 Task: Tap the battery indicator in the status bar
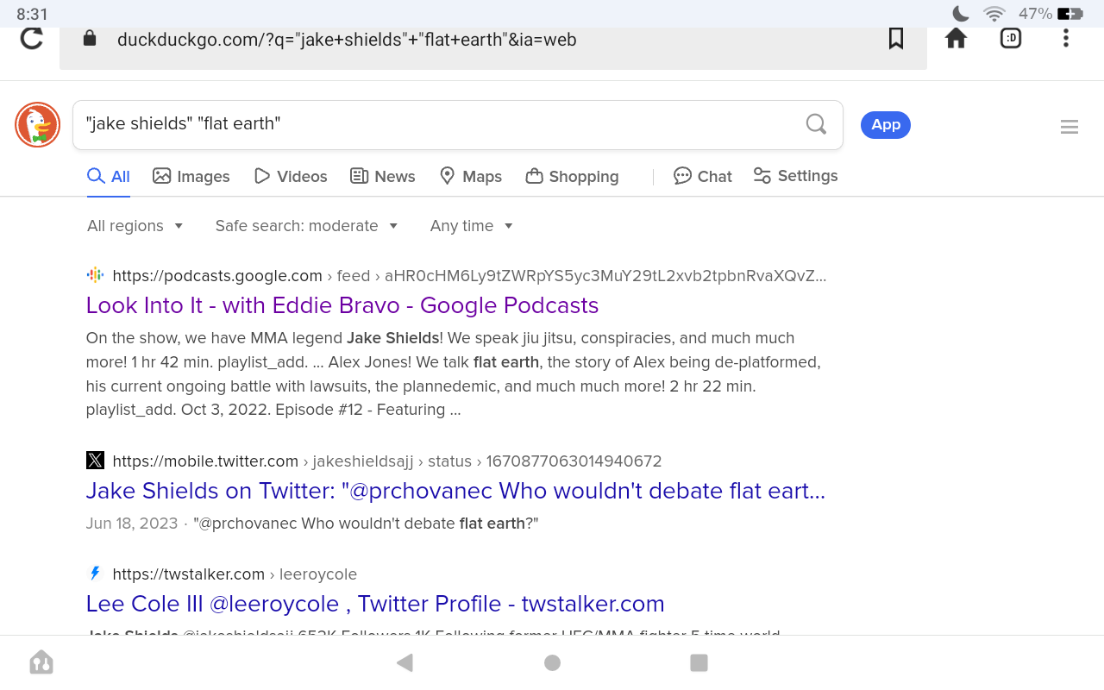1070,14
